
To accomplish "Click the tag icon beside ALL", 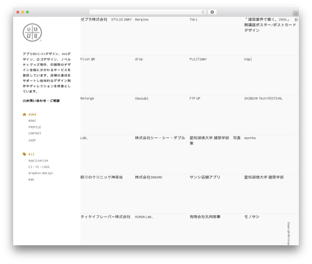I will (x=24, y=154).
